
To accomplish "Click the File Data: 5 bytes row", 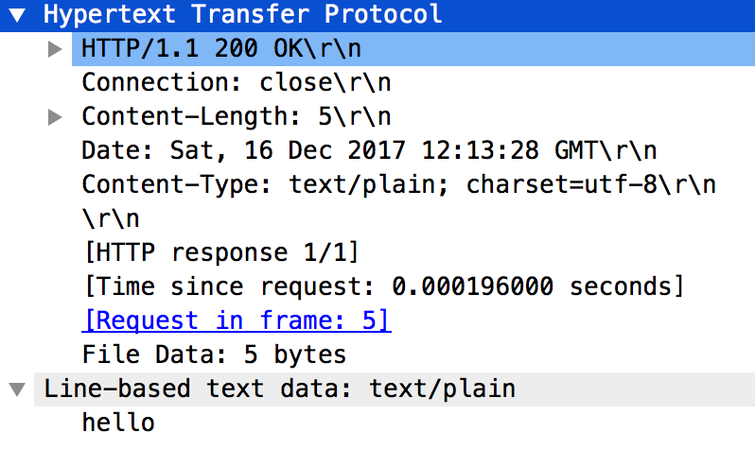I will point(214,355).
